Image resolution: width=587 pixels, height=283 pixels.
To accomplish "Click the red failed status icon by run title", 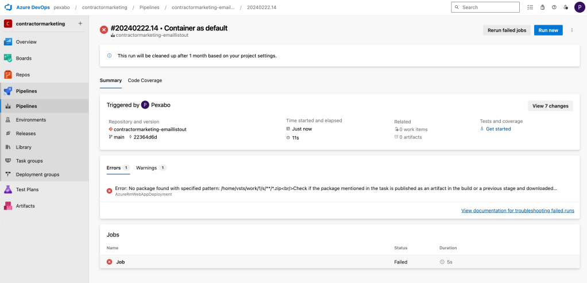I will pyautogui.click(x=104, y=30).
